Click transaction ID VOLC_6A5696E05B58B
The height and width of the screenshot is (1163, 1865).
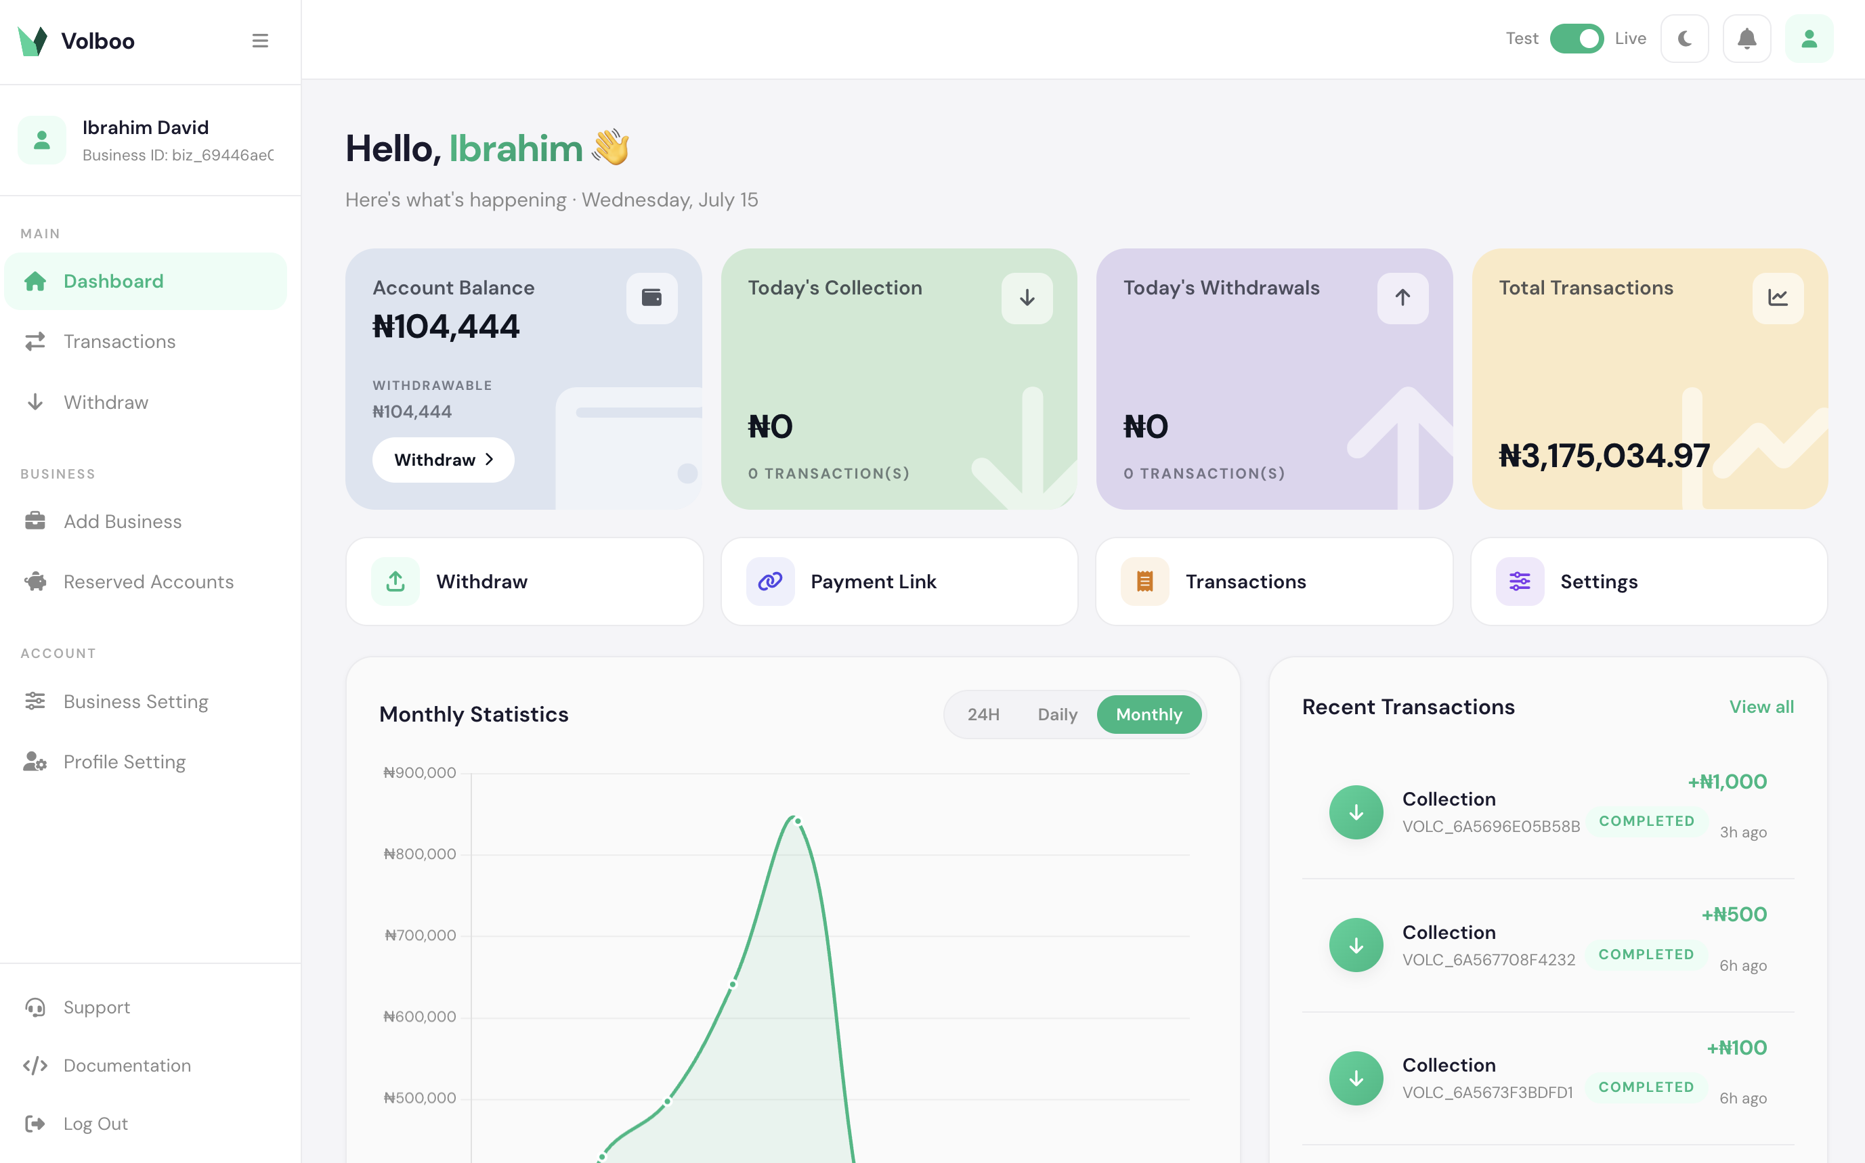pos(1491,827)
